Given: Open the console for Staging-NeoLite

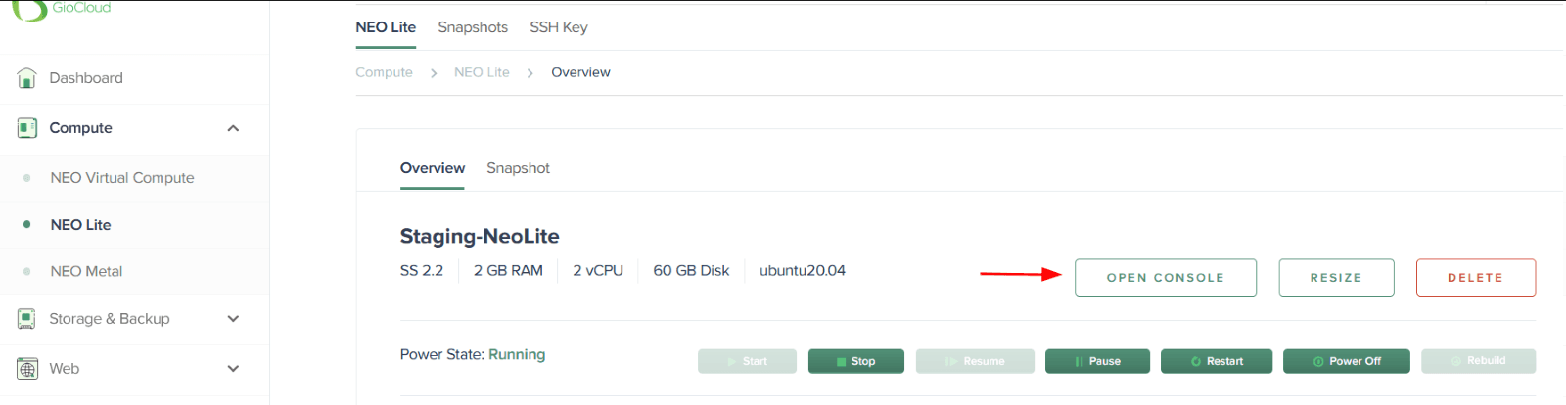Looking at the screenshot, I should coord(1165,278).
